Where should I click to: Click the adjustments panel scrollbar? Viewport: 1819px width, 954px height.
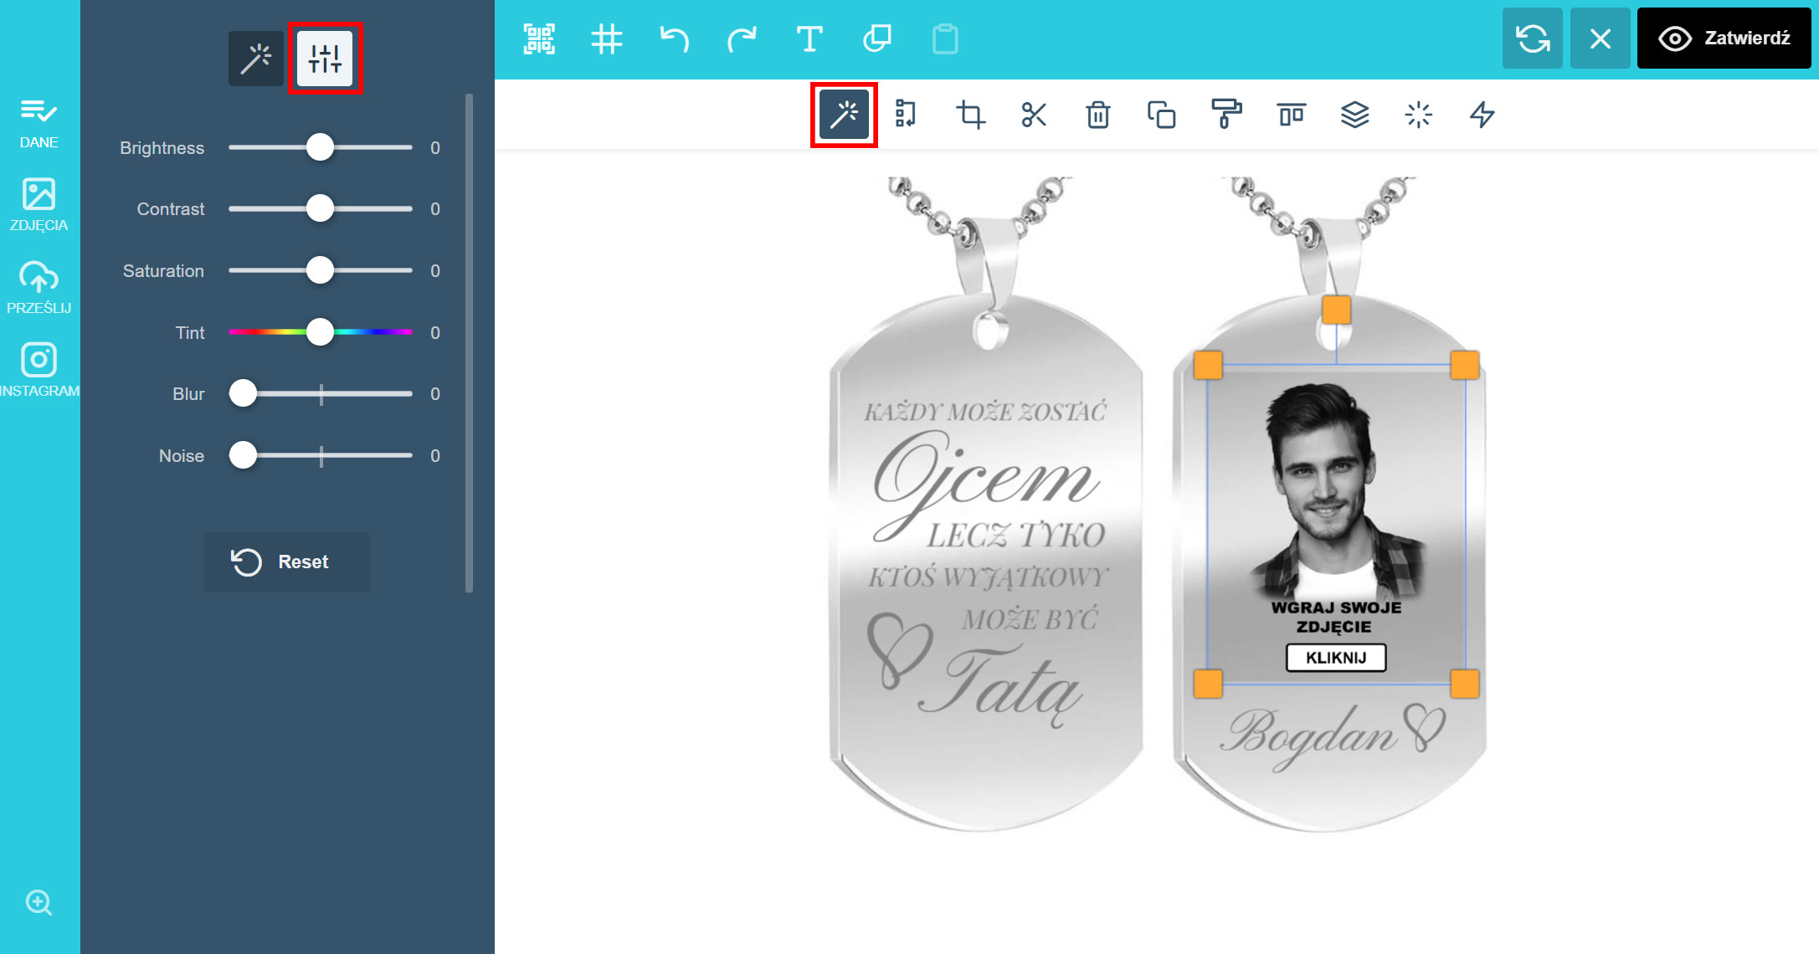click(x=469, y=343)
